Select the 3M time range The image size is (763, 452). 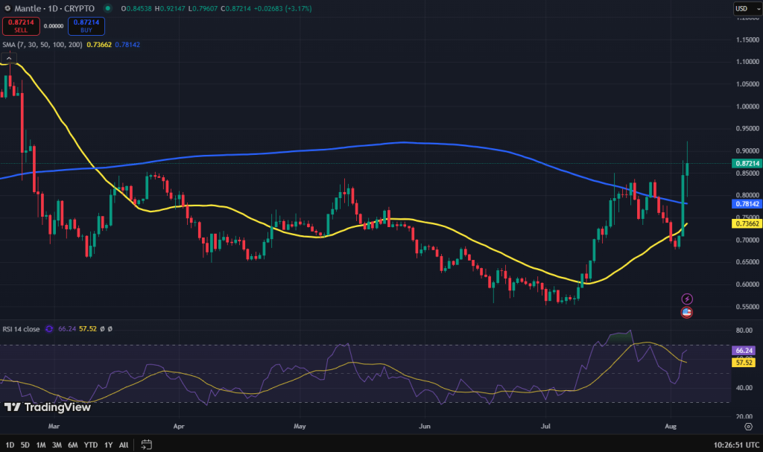(57, 445)
